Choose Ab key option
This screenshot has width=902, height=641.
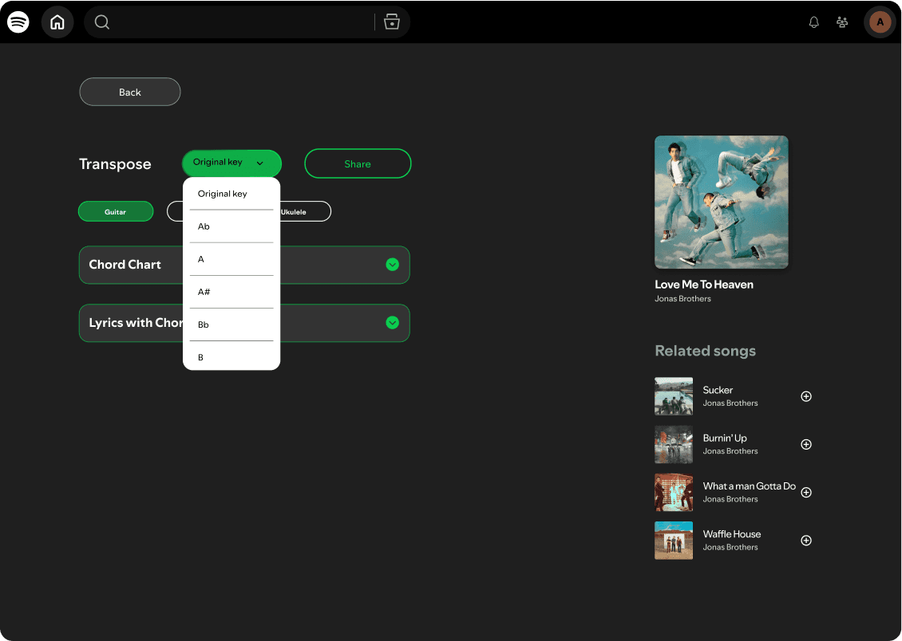tap(231, 226)
